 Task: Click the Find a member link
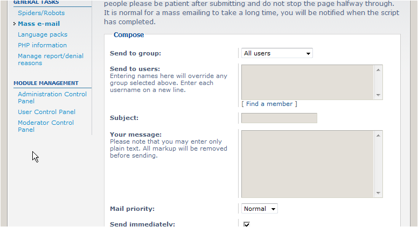269,104
